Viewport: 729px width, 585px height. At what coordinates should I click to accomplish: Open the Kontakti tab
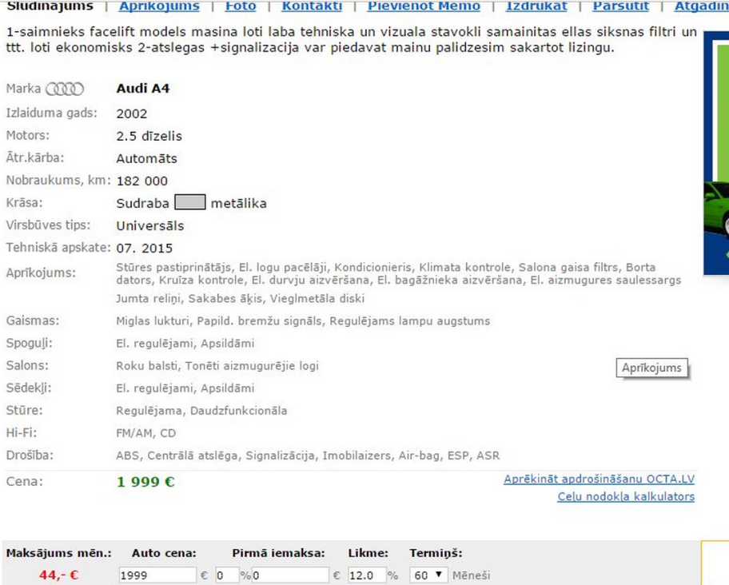click(x=312, y=6)
